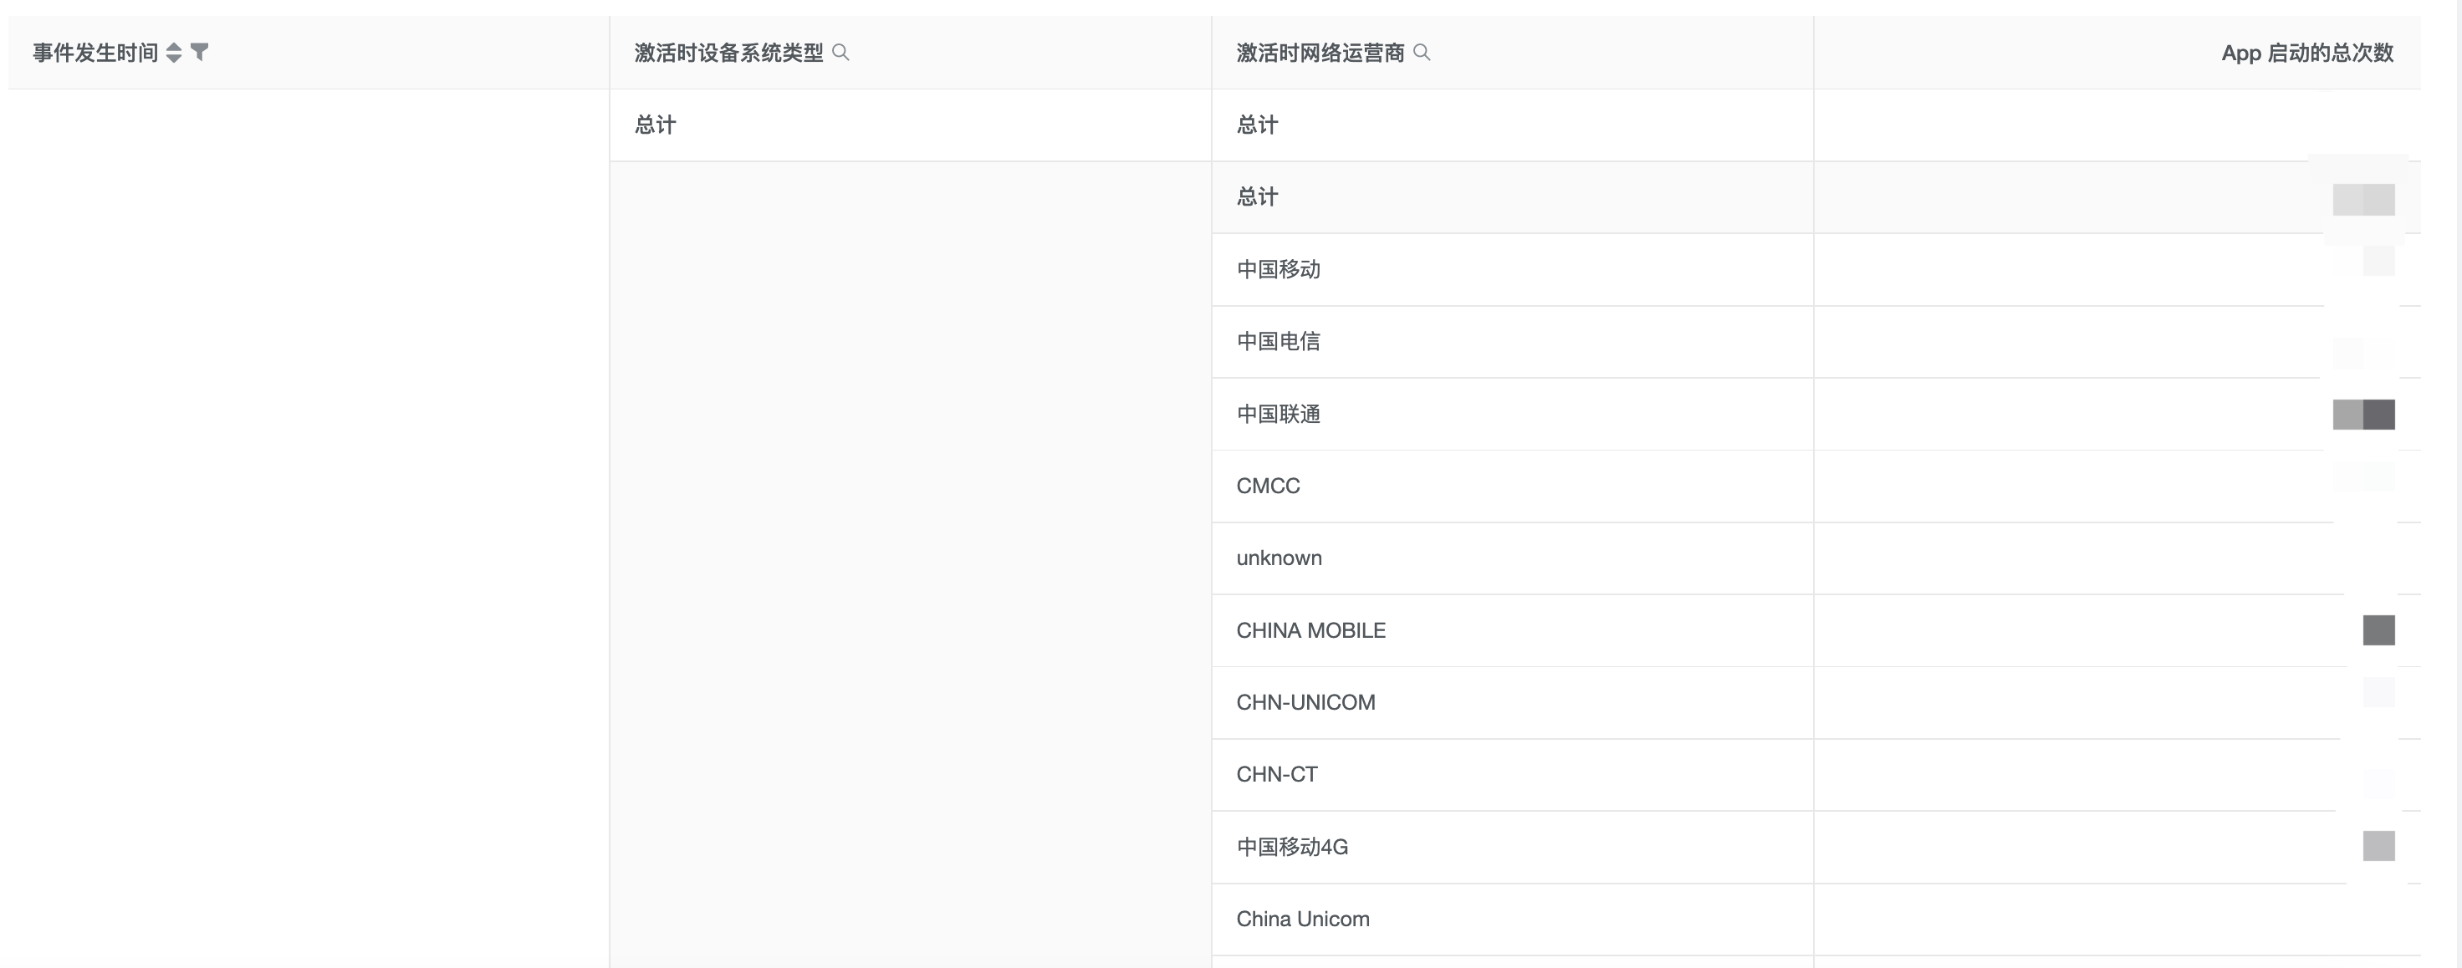Click the CHN-UNICOM cell
This screenshot has width=2462, height=968.
[1305, 702]
